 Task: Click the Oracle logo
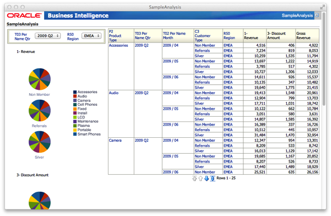coord(24,15)
